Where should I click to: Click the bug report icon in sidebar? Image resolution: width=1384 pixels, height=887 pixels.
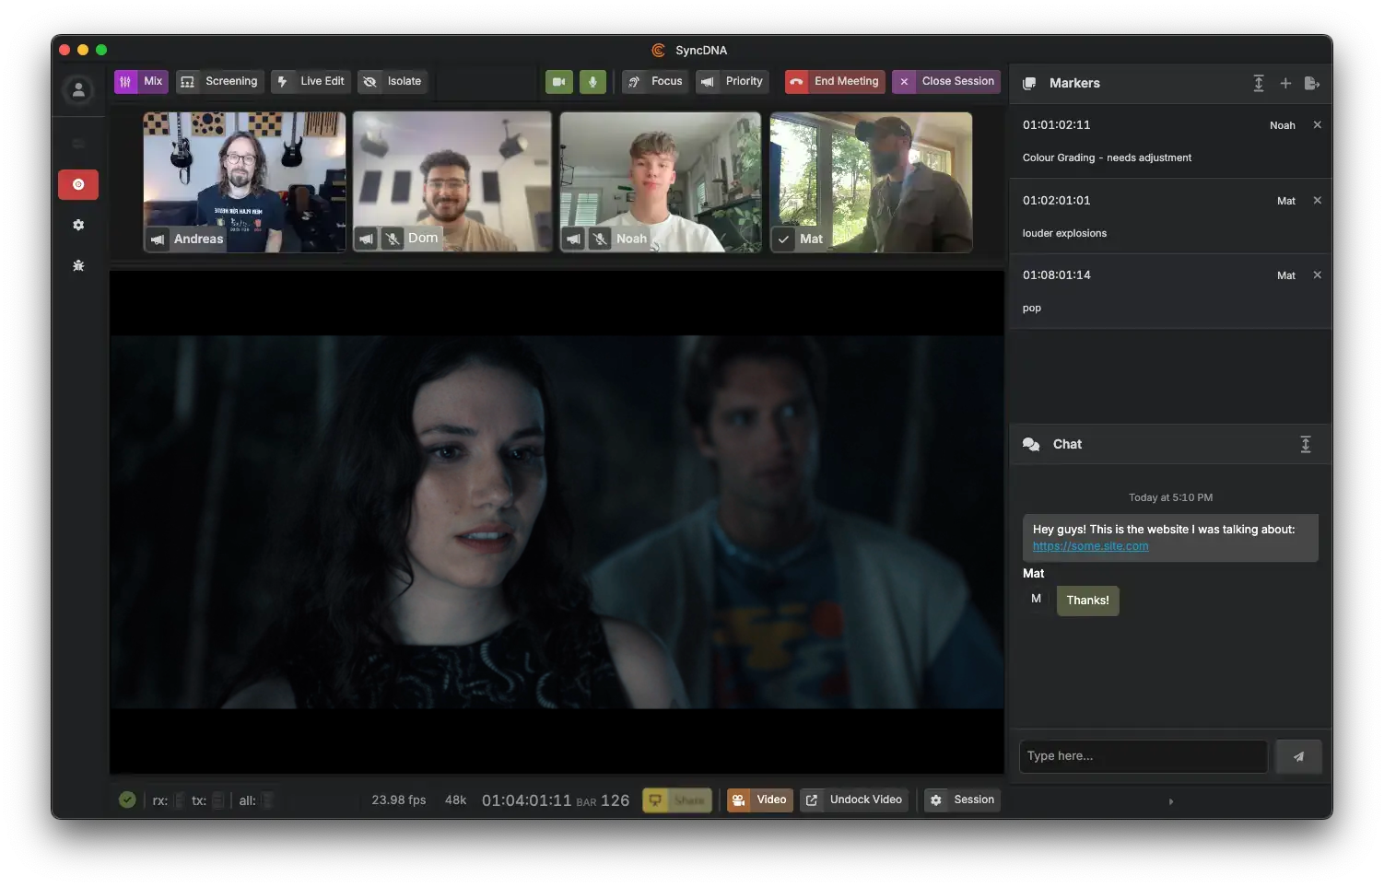click(x=78, y=265)
